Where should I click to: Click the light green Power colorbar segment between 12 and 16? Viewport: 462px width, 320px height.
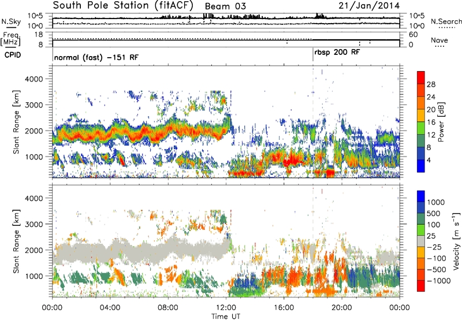(x=421, y=128)
